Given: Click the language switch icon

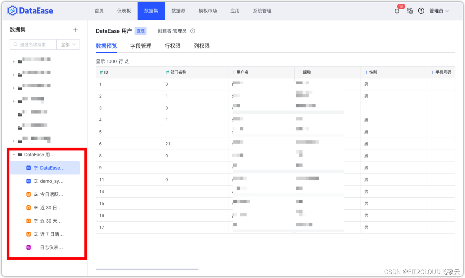Looking at the screenshot, I should (x=410, y=11).
